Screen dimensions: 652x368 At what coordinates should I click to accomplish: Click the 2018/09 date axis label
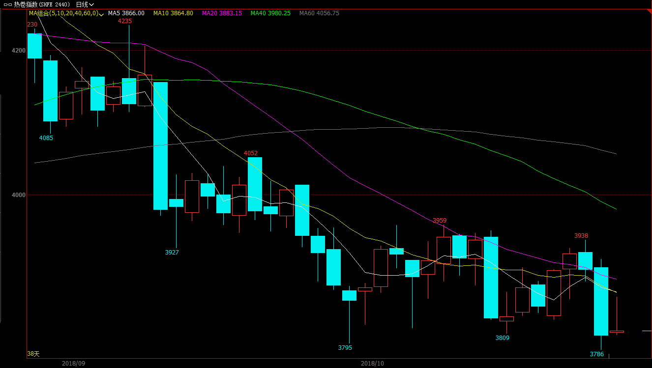pos(74,364)
